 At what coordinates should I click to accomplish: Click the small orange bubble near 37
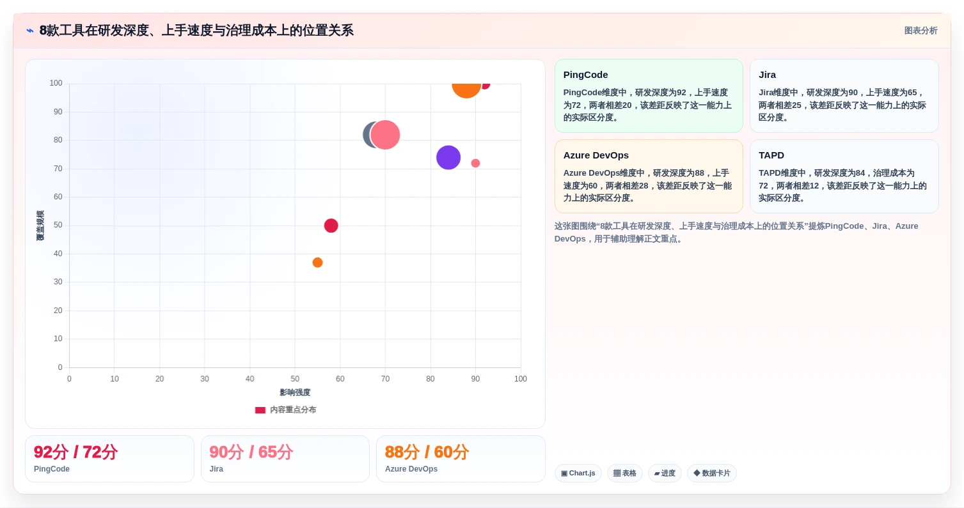[x=317, y=263]
